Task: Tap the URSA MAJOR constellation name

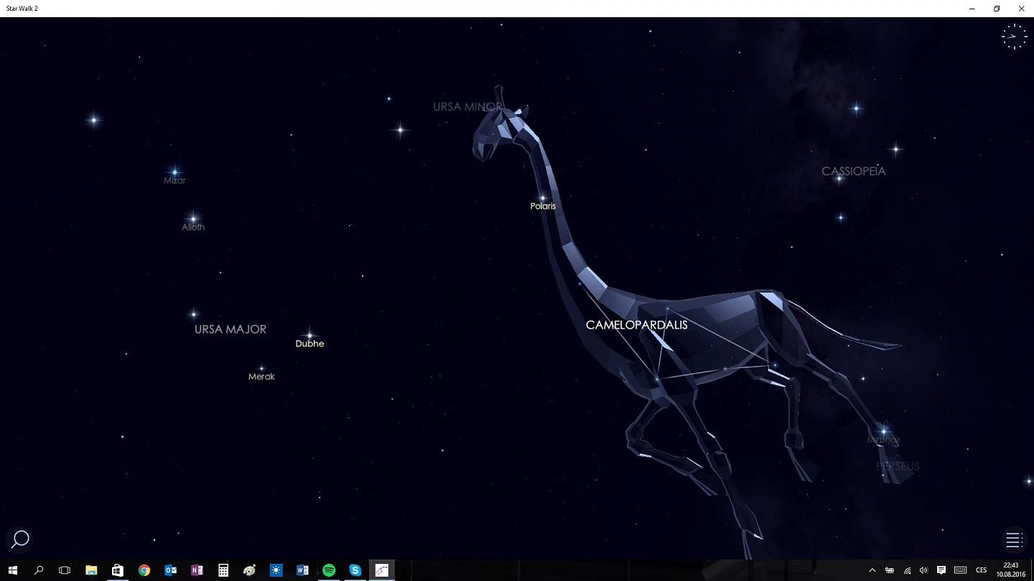Action: (230, 329)
